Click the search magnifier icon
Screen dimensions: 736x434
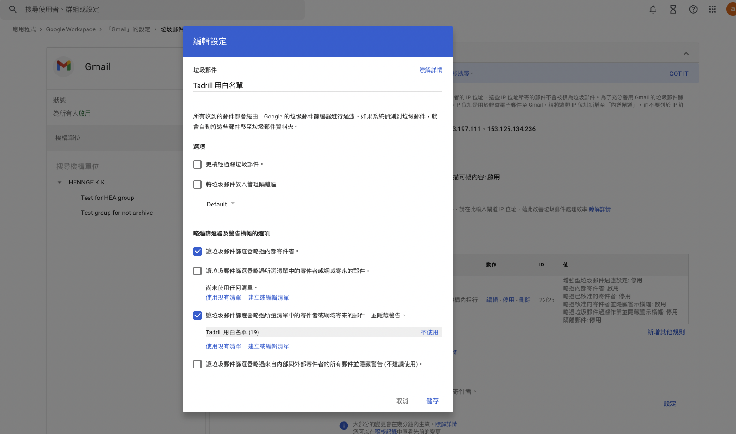point(13,9)
